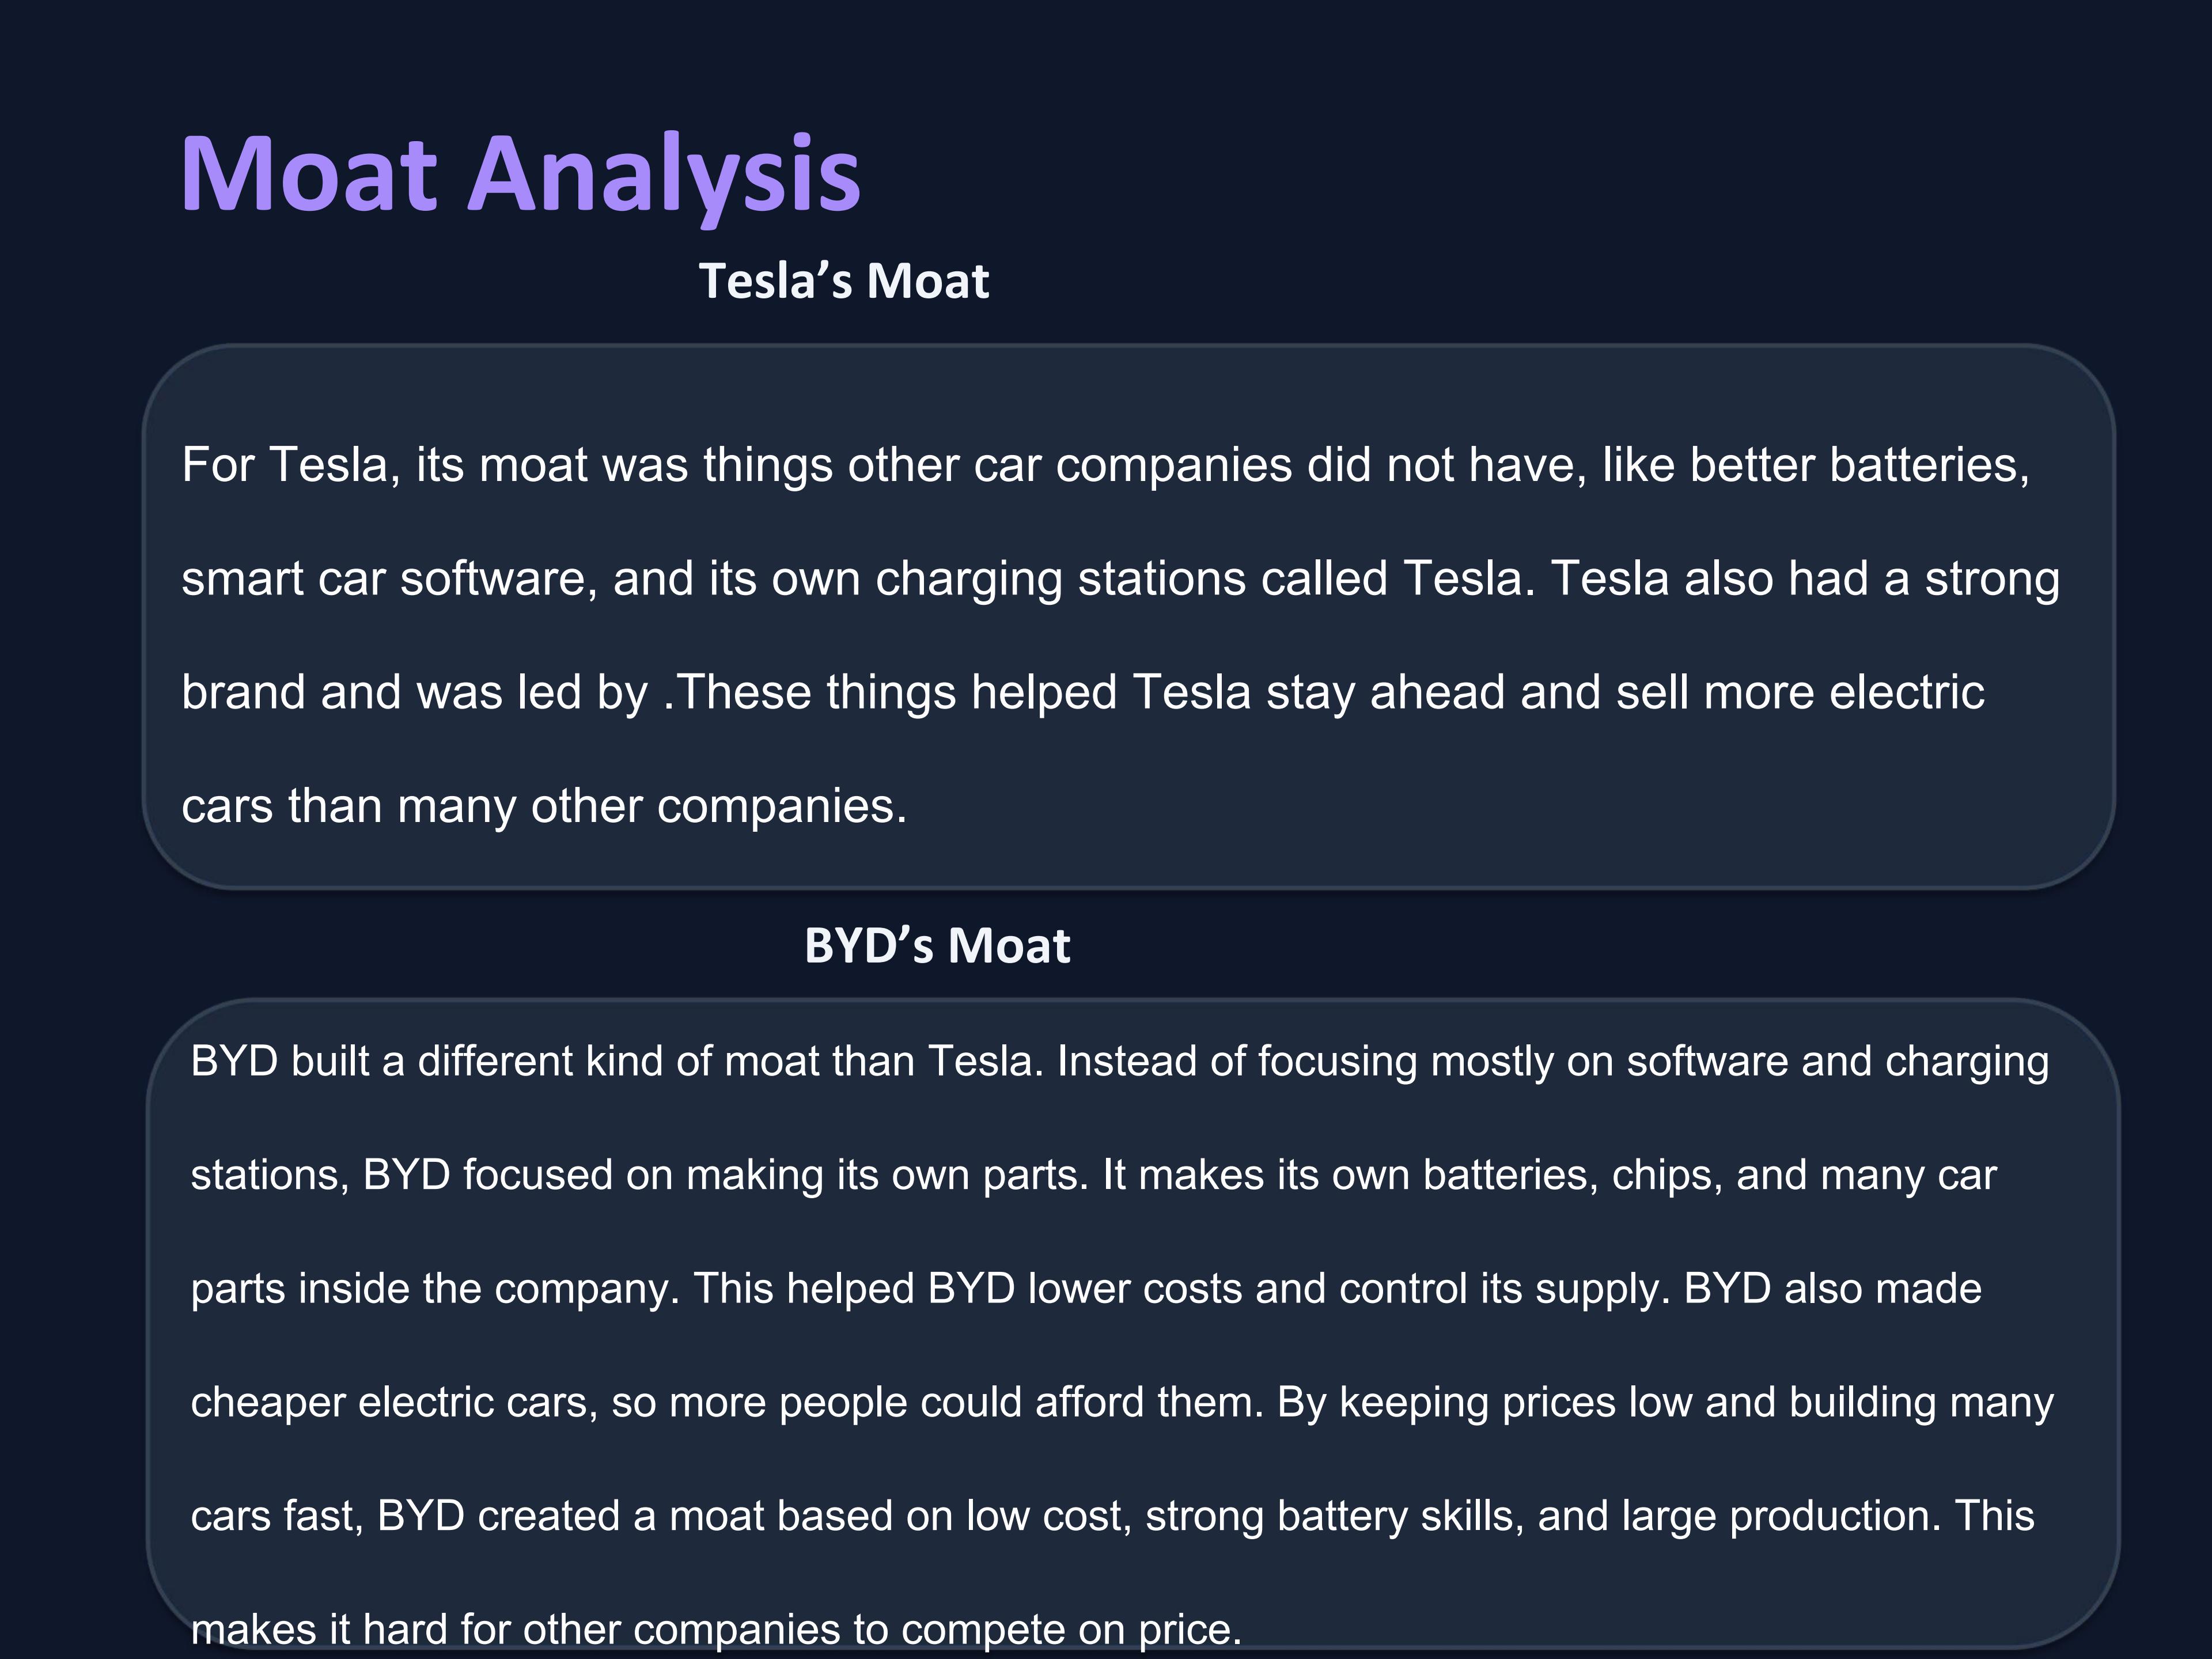
Task: Click the line beginning "brand and was led by"
Action: coord(1082,693)
